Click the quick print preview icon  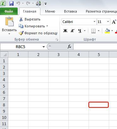click(x=38, y=3)
